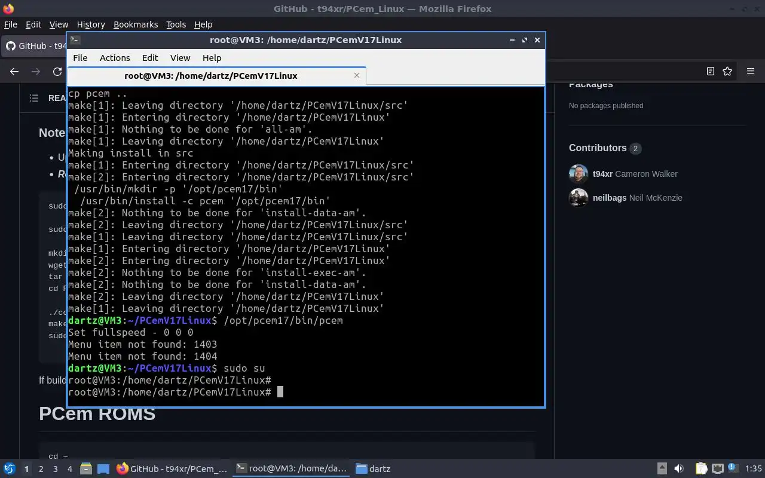
Task: Click the 'No packages published' text
Action: pyautogui.click(x=606, y=106)
